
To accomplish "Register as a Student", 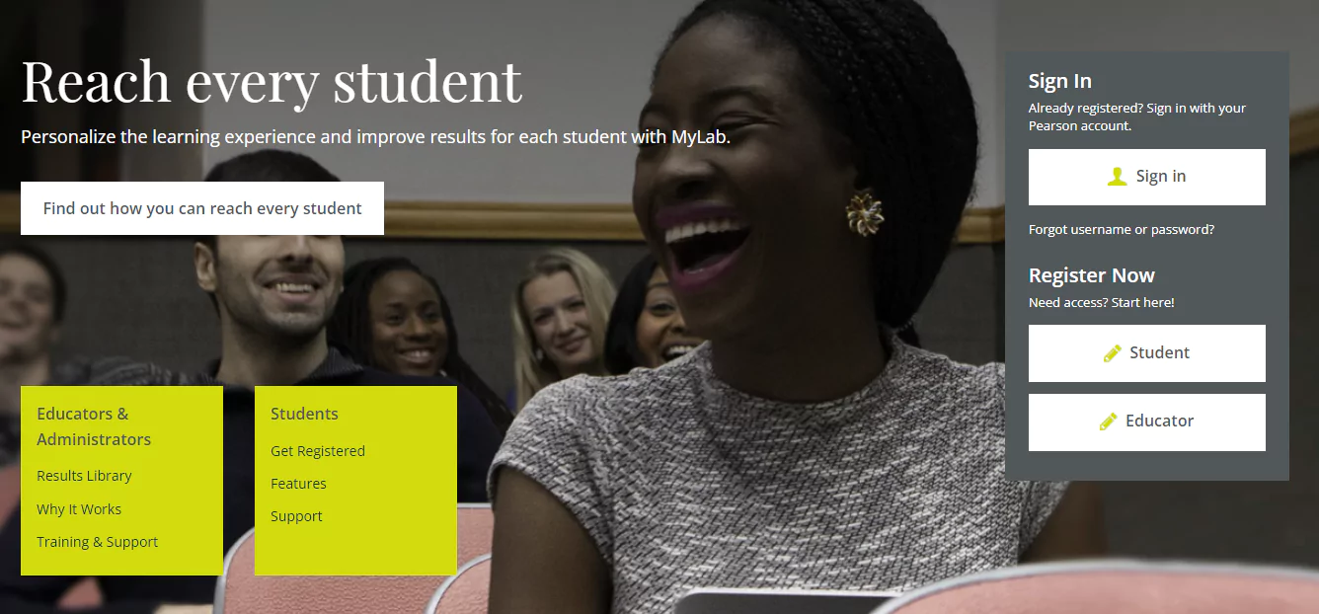I will tap(1147, 353).
